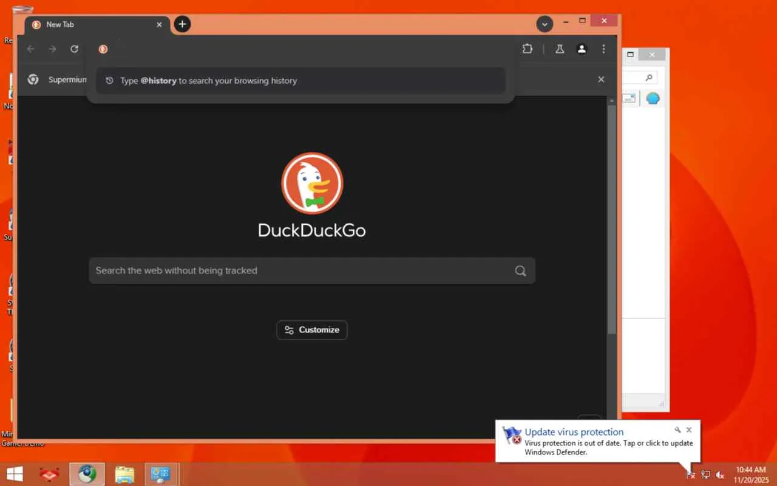Open the Control Panel taskbar icon
Screen dimensions: 777x486
pyautogui.click(x=161, y=474)
